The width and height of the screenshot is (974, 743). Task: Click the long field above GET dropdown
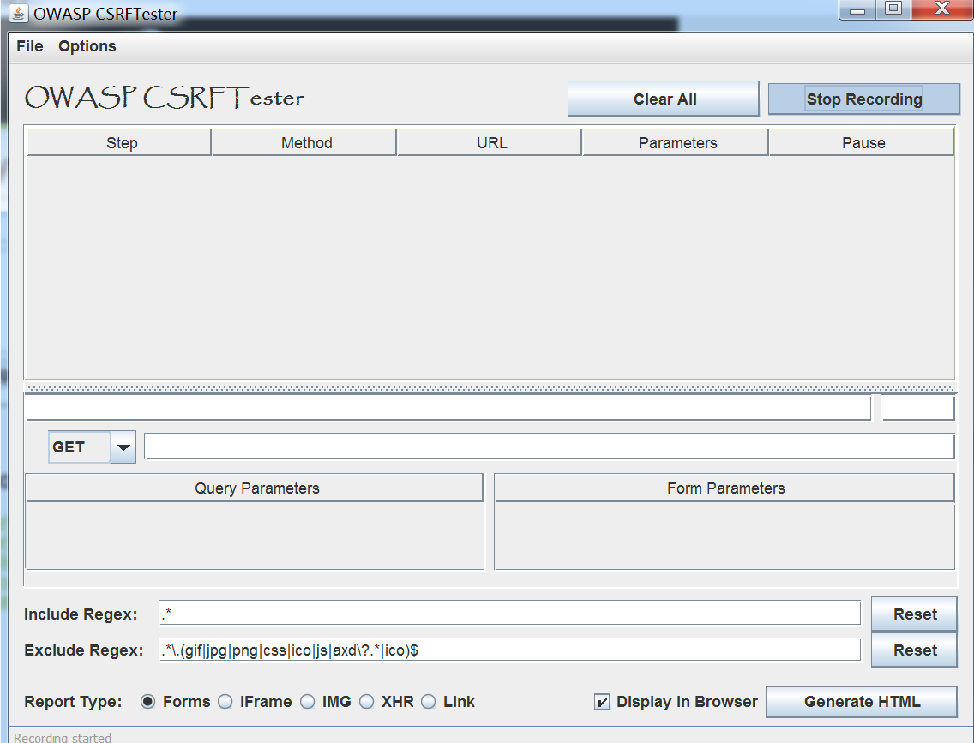(x=448, y=408)
